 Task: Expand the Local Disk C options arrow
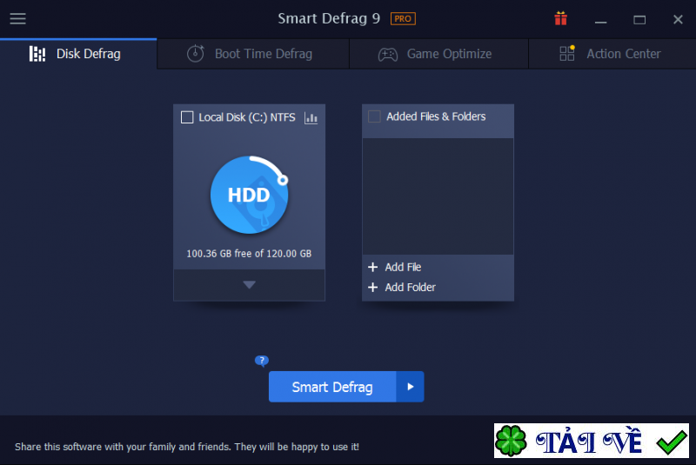[x=249, y=284]
